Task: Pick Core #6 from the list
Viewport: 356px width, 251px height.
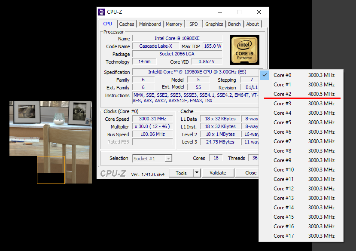Action: click(x=301, y=132)
